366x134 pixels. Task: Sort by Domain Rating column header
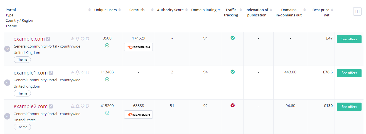click(x=204, y=10)
